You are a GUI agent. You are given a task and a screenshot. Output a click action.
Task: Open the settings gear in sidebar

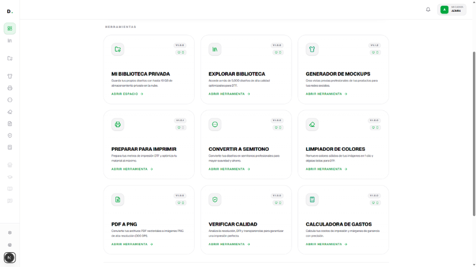pos(10,233)
